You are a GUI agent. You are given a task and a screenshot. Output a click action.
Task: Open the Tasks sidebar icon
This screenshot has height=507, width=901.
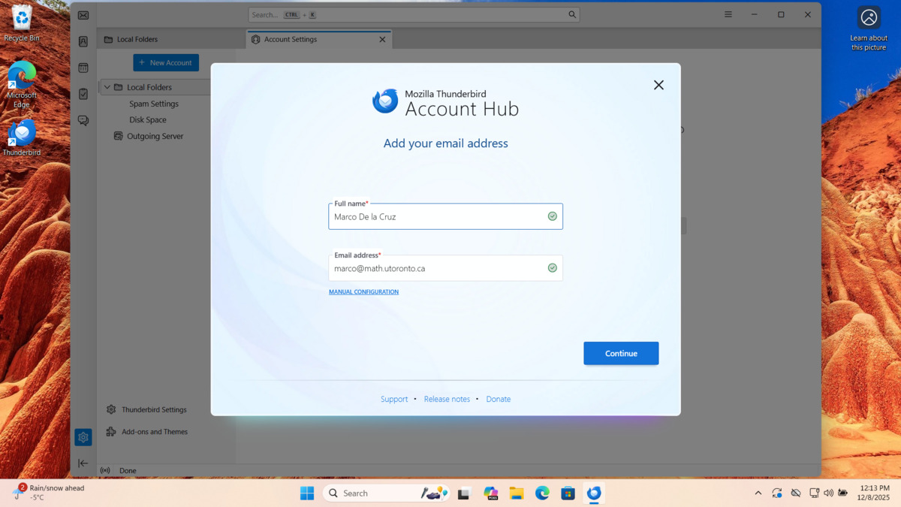(x=83, y=94)
